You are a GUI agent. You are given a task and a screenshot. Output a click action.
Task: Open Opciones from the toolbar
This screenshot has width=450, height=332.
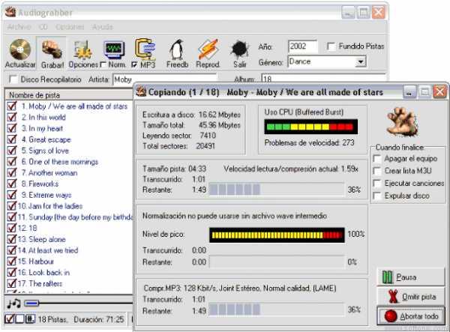[83, 50]
